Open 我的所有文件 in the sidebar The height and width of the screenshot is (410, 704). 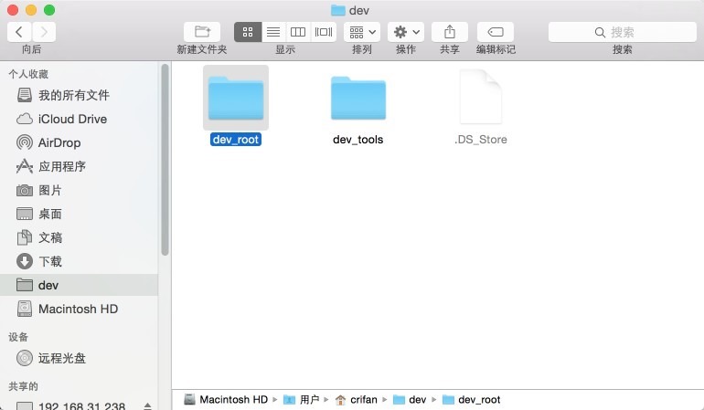click(79, 95)
